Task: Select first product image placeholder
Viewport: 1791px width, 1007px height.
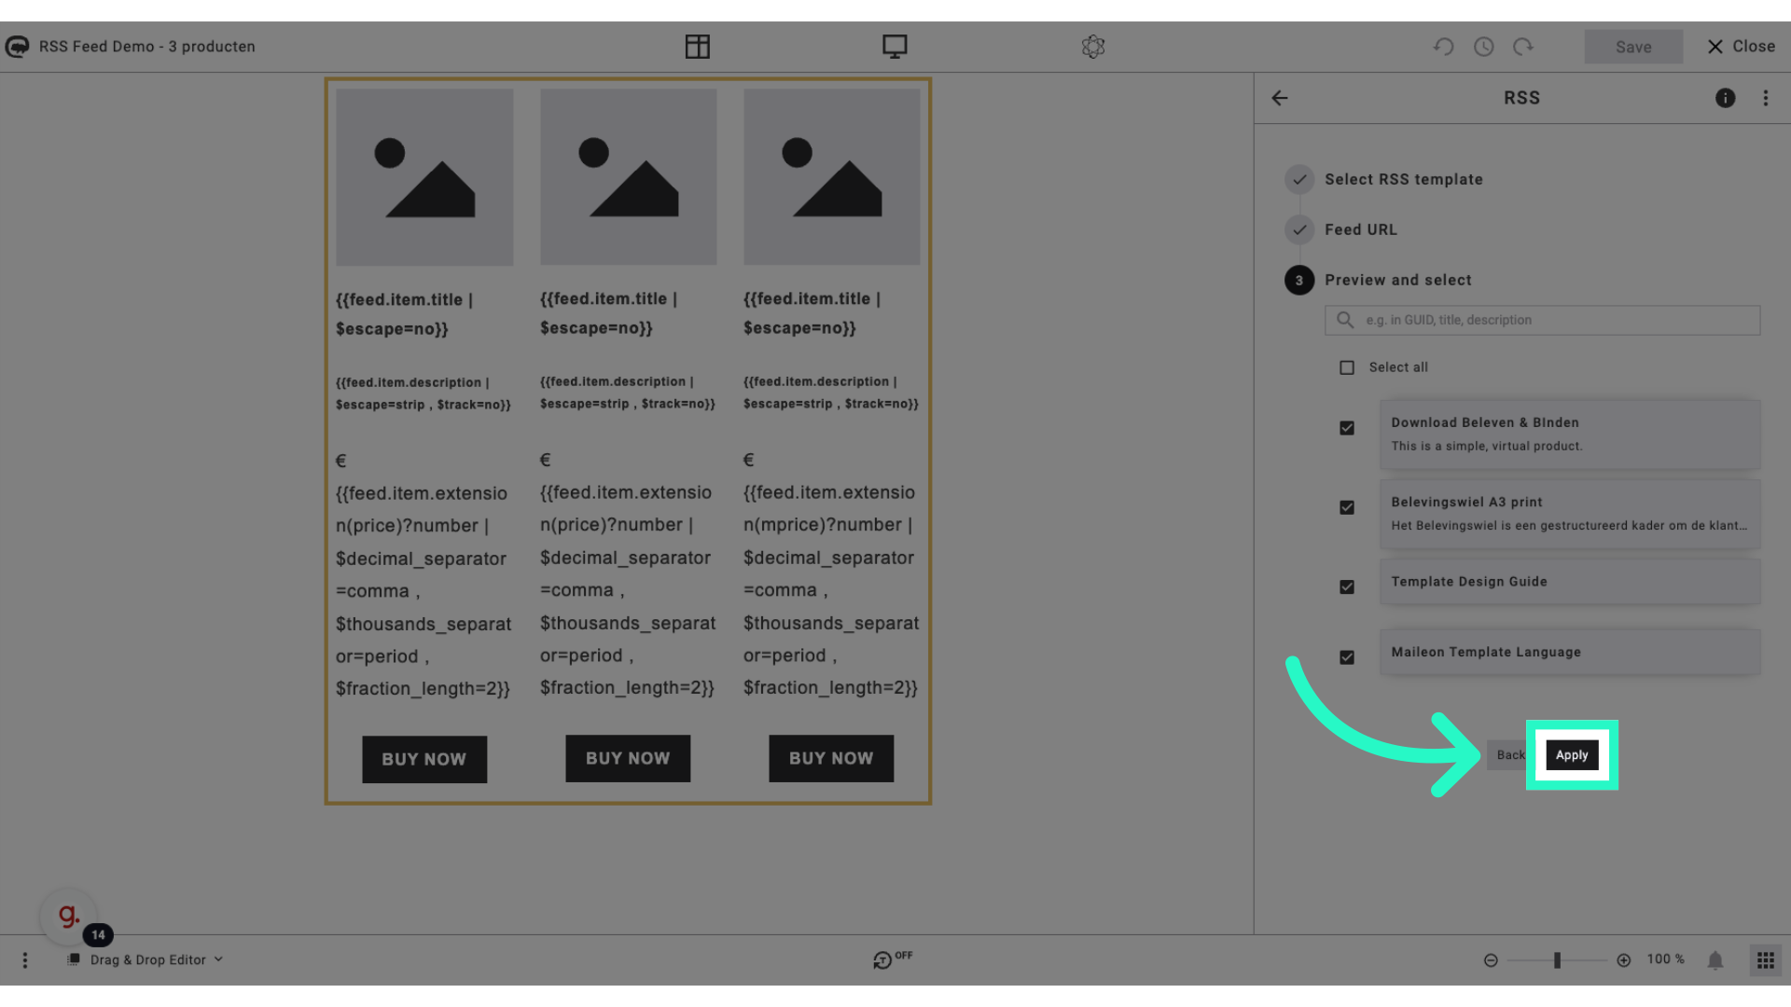Action: point(424,177)
